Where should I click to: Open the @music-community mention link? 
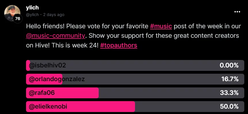pyautogui.click(x=56, y=36)
